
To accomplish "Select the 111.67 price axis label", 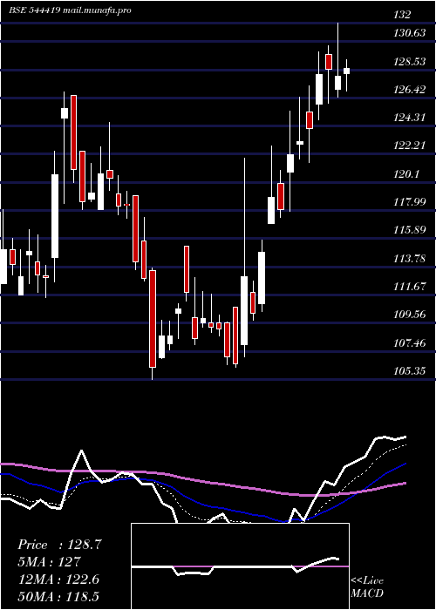I will click(x=410, y=287).
